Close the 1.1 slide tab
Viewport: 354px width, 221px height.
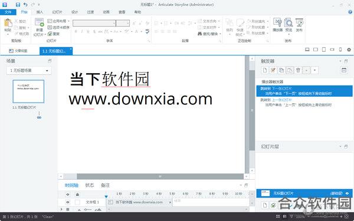[71, 48]
